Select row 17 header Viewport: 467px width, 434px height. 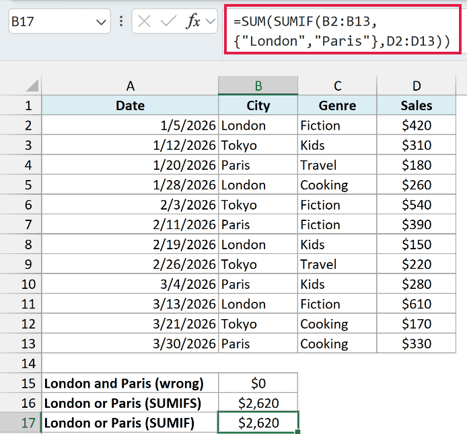tap(21, 423)
